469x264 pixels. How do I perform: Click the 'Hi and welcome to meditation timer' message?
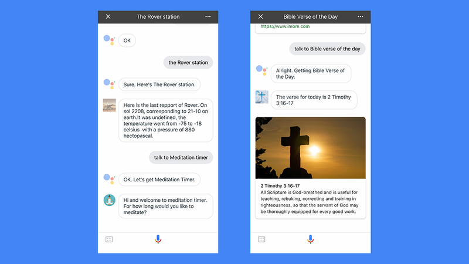click(x=166, y=207)
